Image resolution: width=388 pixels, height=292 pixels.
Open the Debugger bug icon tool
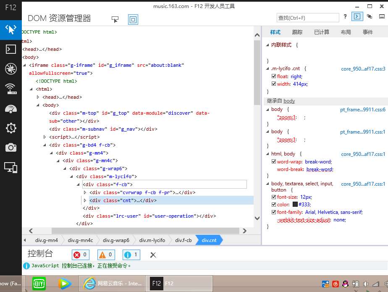click(10, 69)
